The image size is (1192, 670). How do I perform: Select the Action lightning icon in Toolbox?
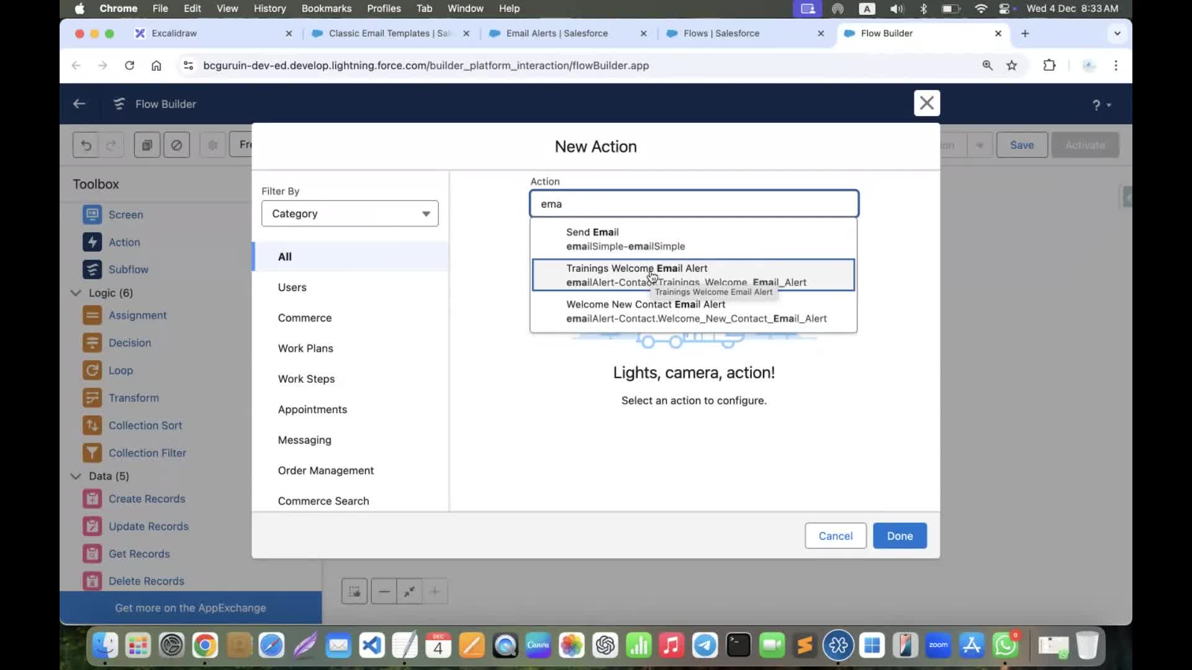click(x=92, y=242)
